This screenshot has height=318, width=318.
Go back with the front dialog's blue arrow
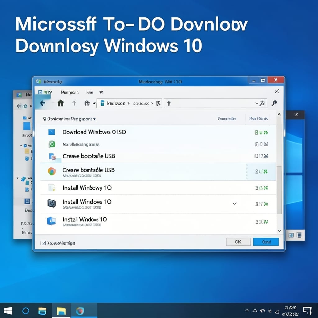[43, 103]
